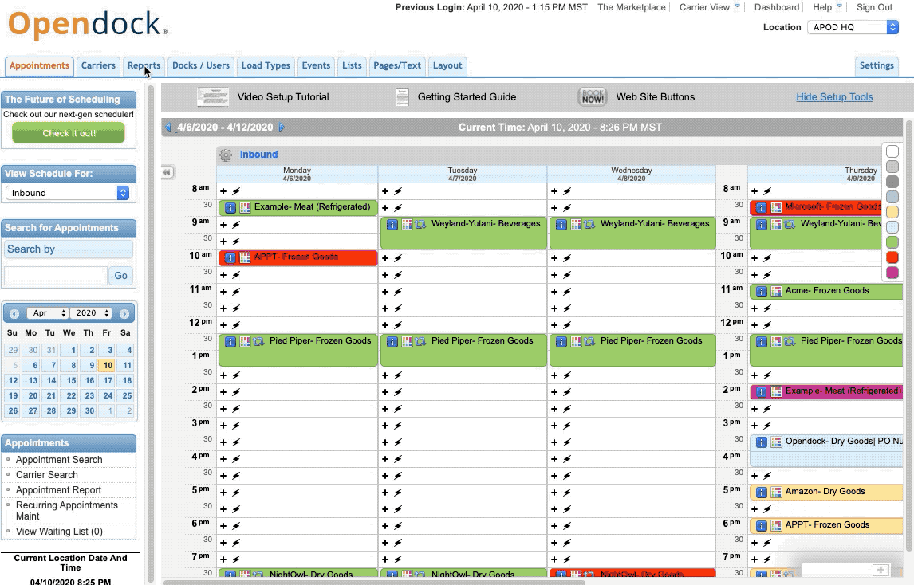Select the magenta color swatch
The height and width of the screenshot is (585, 914).
(x=892, y=273)
